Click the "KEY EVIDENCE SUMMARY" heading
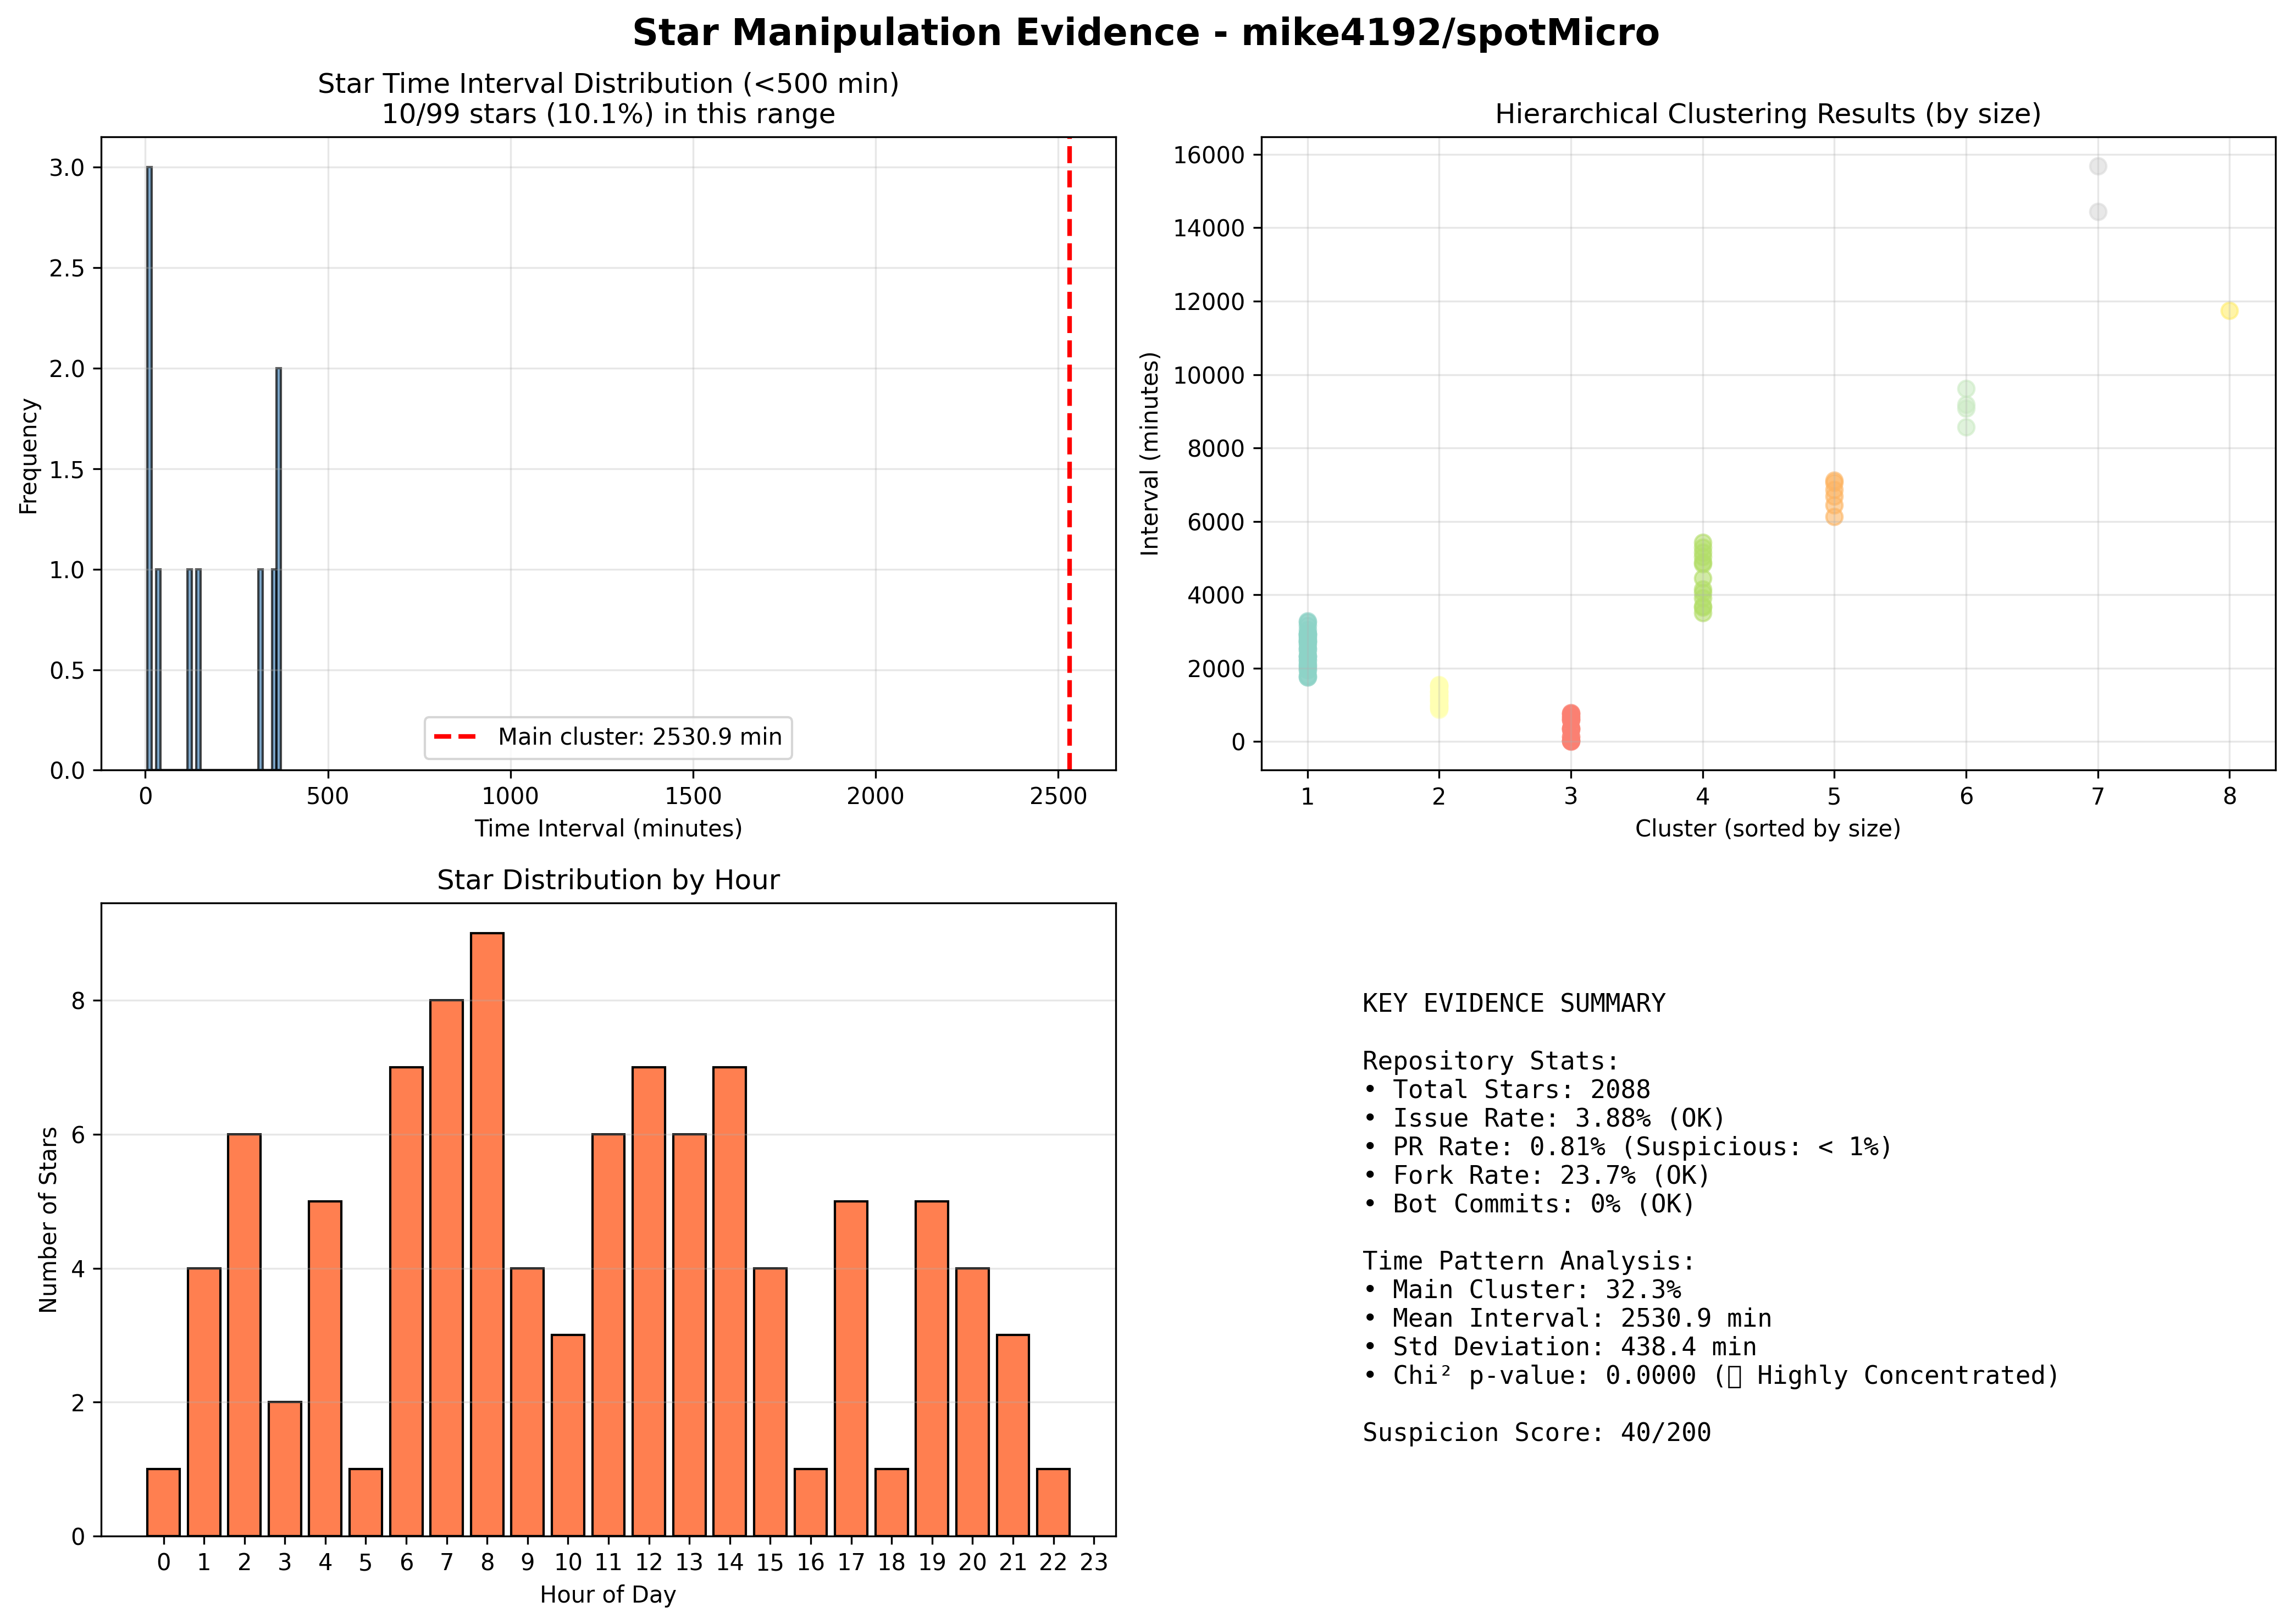The height and width of the screenshot is (1624, 2292). pyautogui.click(x=1513, y=1003)
